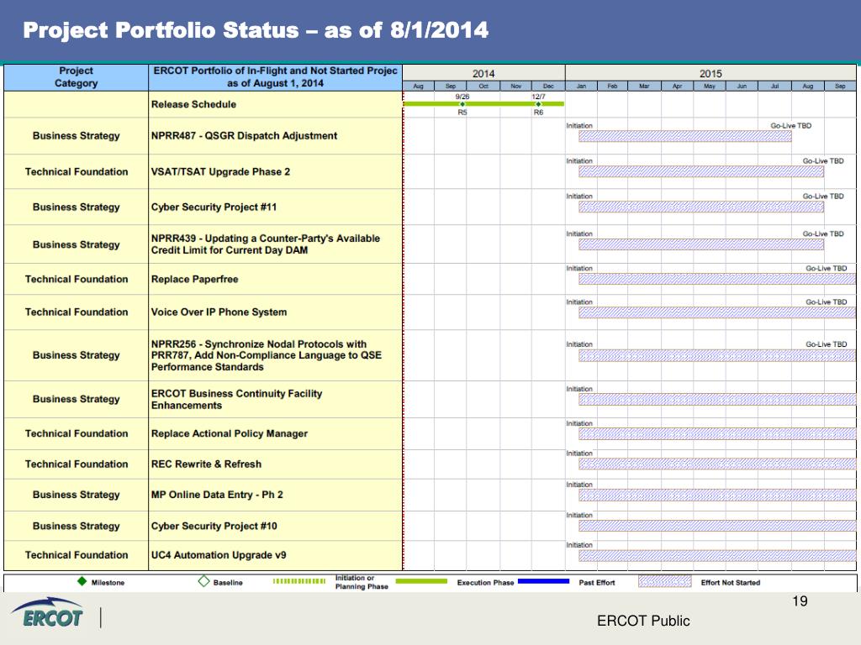Click the Voice Over IP Phone System text
This screenshot has width=861, height=645.
(219, 312)
